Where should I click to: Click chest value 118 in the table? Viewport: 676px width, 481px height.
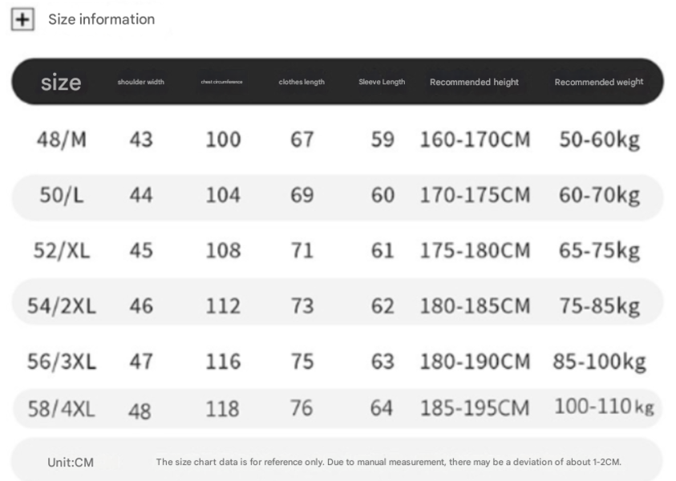tap(223, 409)
